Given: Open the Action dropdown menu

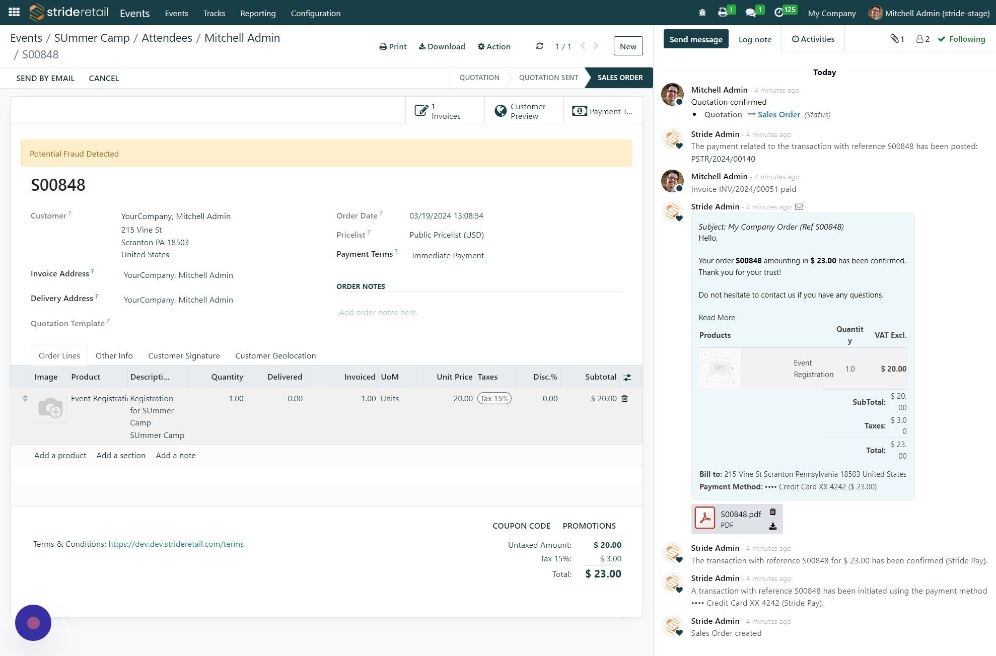Looking at the screenshot, I should (493, 46).
